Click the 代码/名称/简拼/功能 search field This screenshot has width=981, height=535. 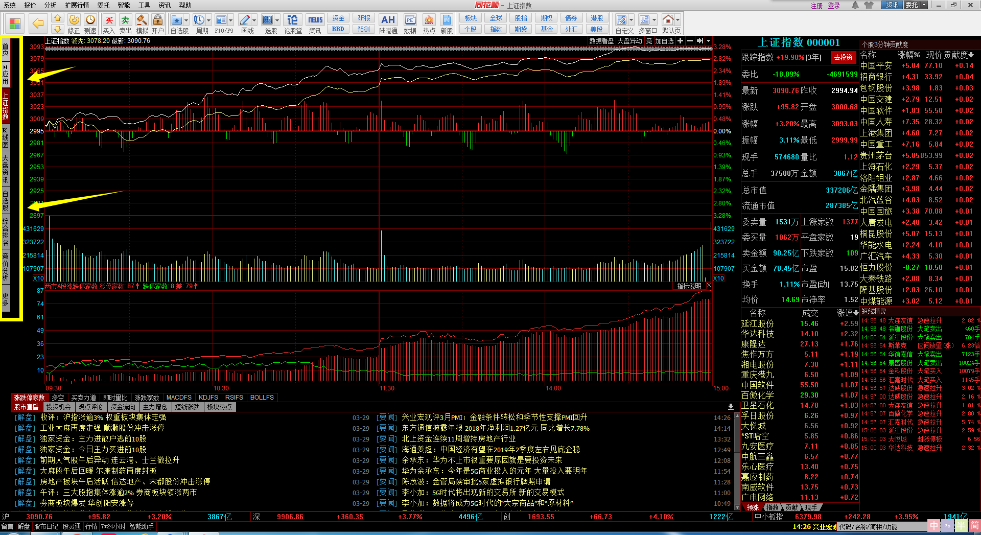[x=882, y=526]
